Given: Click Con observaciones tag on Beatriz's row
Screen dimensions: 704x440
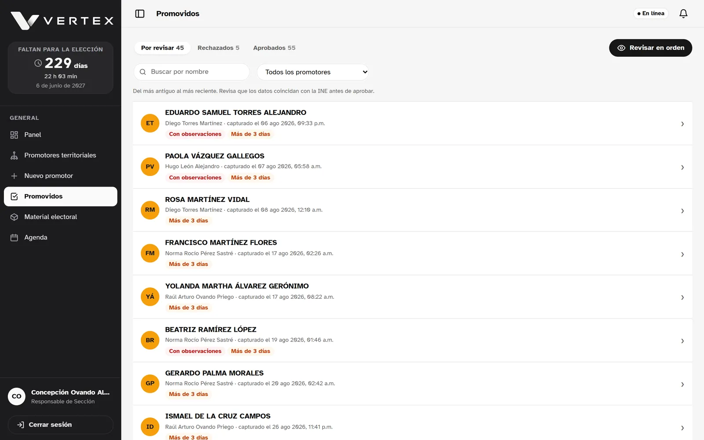Looking at the screenshot, I should 195,351.
